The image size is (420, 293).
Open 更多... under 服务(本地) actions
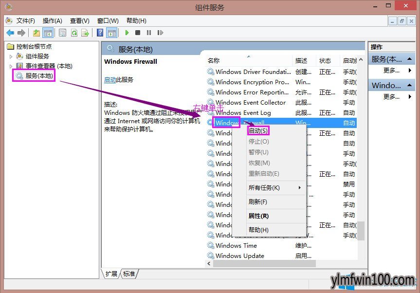pos(392,71)
